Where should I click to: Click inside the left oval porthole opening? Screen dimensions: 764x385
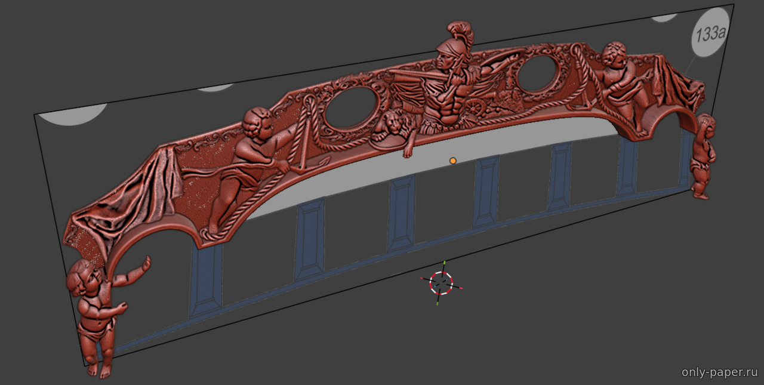[351, 106]
